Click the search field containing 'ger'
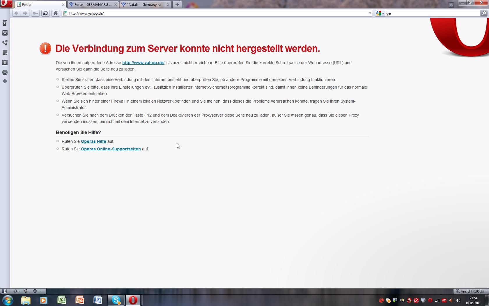489x306 pixels. tap(432, 13)
